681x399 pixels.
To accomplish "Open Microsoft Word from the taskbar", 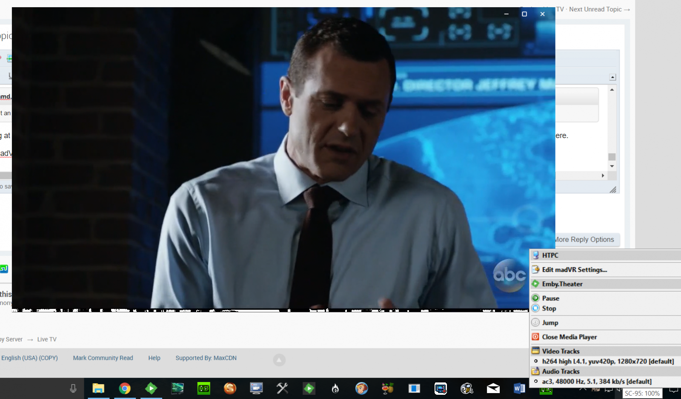I will tap(519, 388).
